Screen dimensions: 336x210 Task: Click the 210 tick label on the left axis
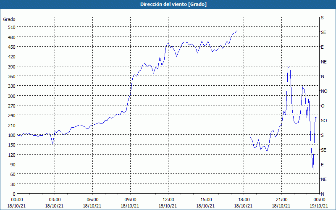tap(12, 125)
